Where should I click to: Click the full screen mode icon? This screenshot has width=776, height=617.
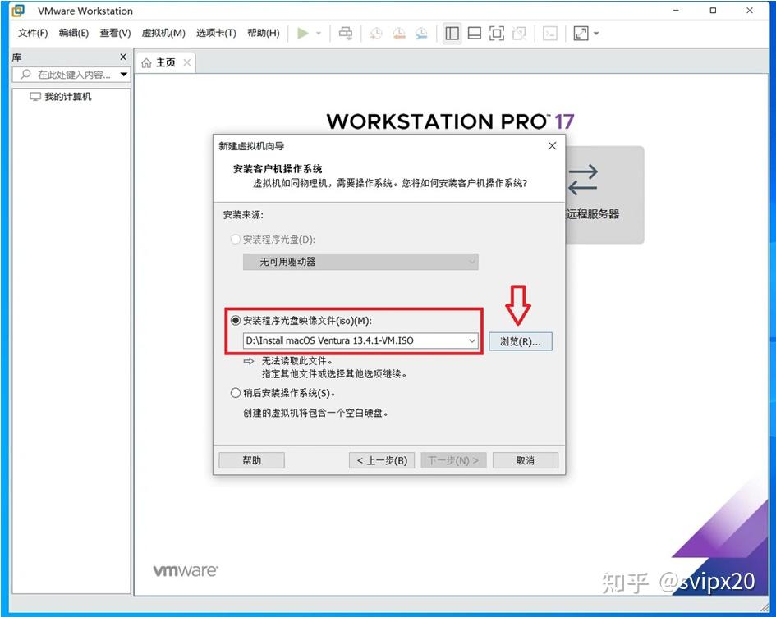click(496, 33)
